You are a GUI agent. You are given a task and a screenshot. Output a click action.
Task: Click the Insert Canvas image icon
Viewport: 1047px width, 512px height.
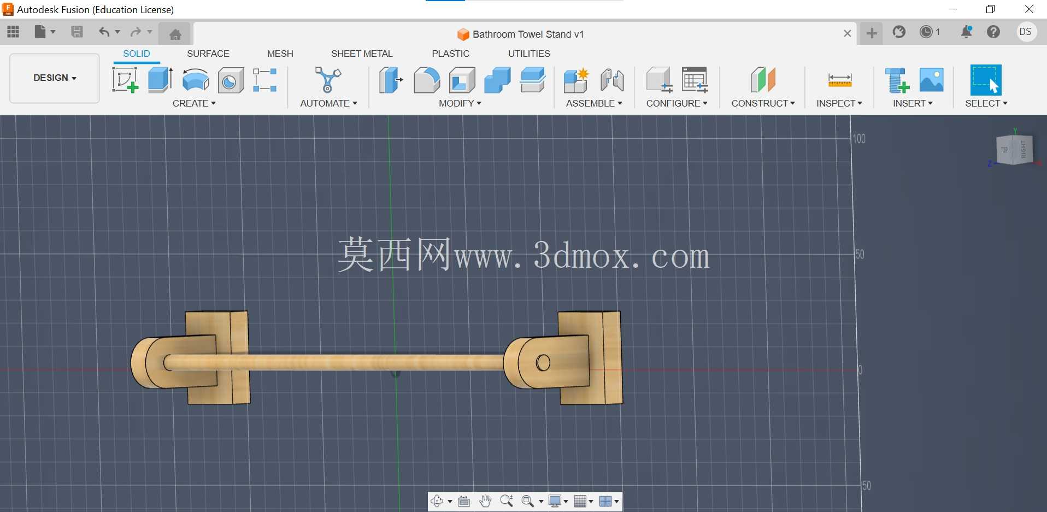(x=932, y=80)
